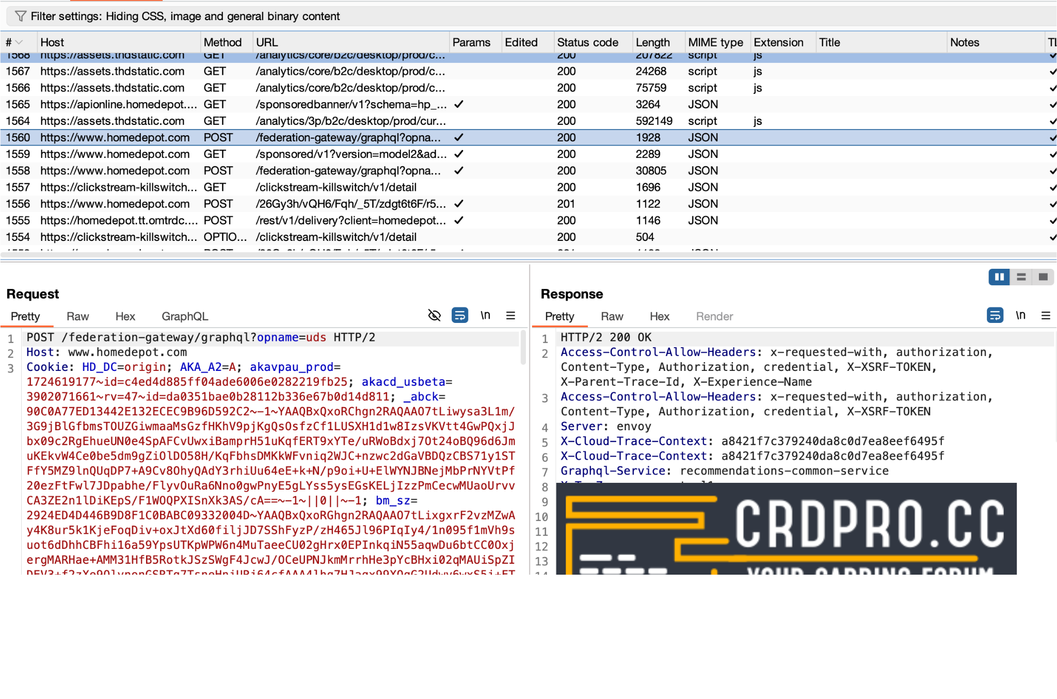The image size is (1057, 699).
Task: Click the filter funnel icon
Action: click(x=20, y=16)
